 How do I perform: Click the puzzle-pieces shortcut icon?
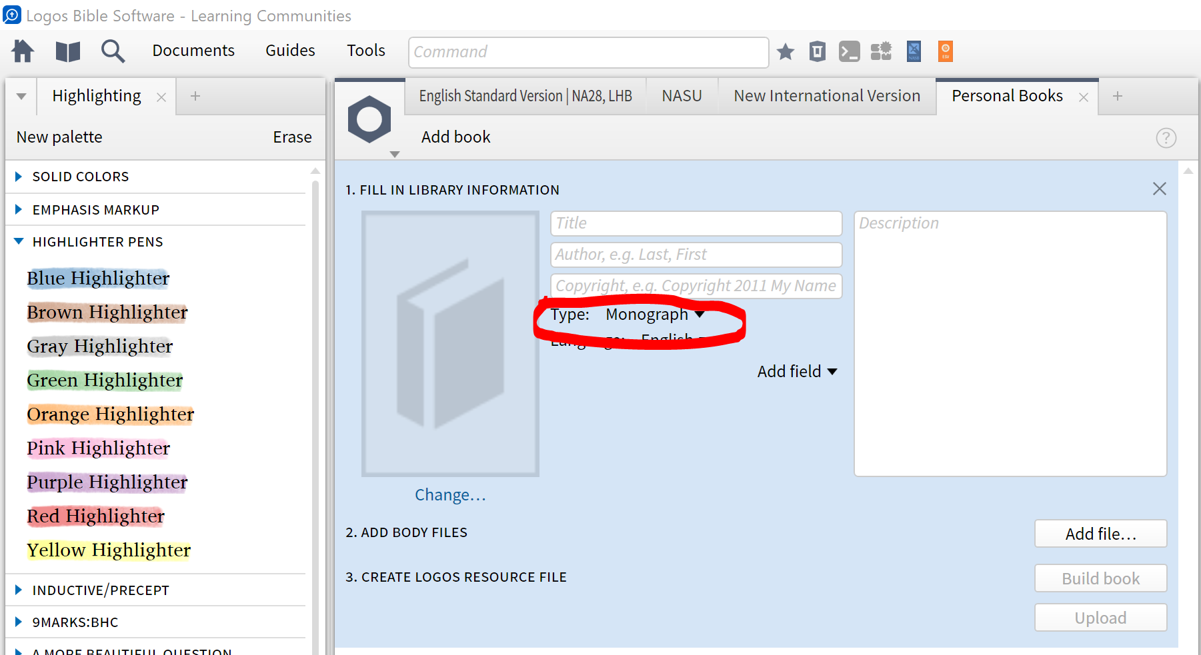881,51
